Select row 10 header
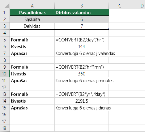The image size is (145, 132). click(5, 74)
